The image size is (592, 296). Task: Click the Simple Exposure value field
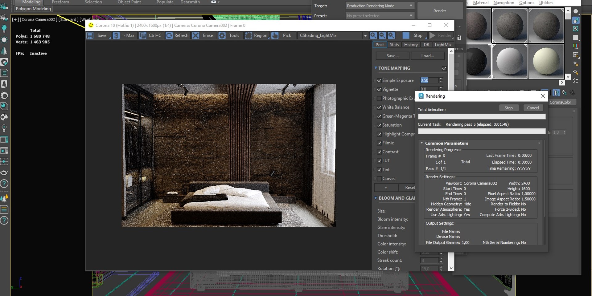click(x=429, y=80)
